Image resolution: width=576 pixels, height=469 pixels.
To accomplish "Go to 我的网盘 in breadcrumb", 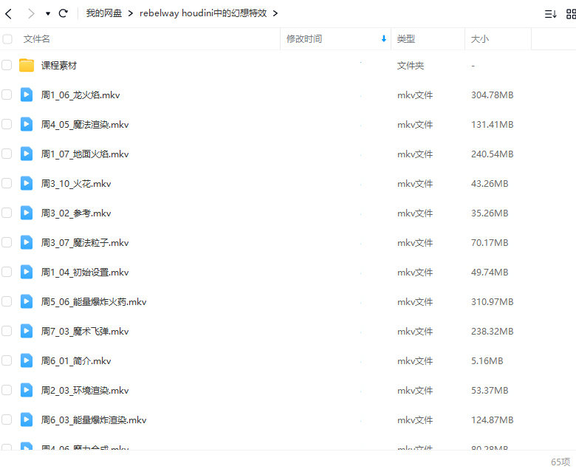I will tap(104, 13).
